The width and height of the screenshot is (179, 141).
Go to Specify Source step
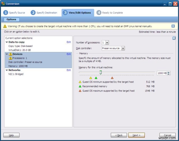(17, 13)
